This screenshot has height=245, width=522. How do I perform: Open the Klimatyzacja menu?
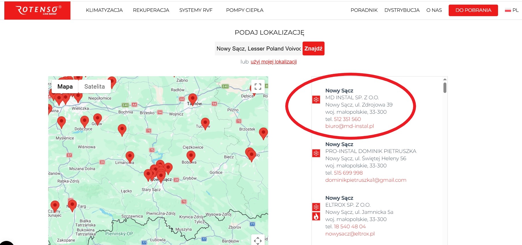click(104, 10)
